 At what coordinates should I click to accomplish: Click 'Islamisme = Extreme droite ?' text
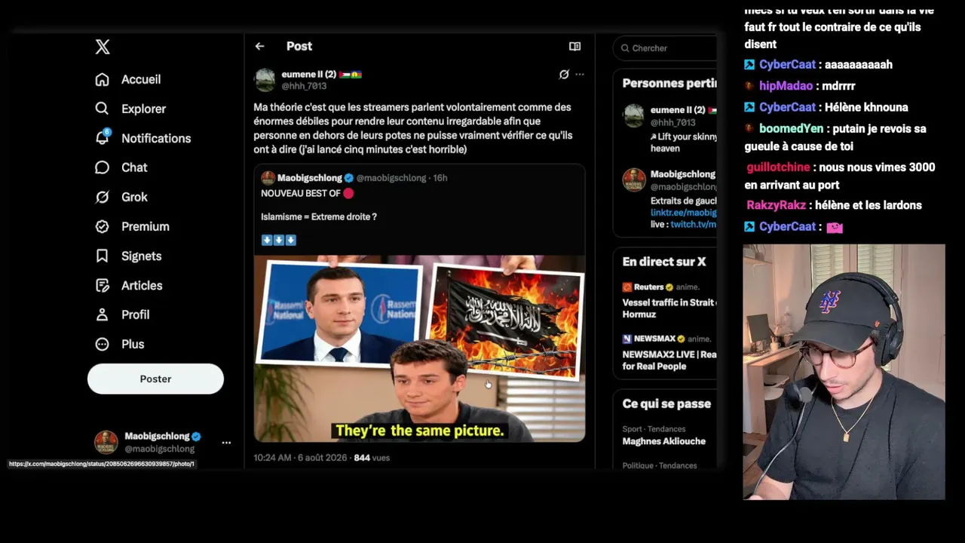319,217
